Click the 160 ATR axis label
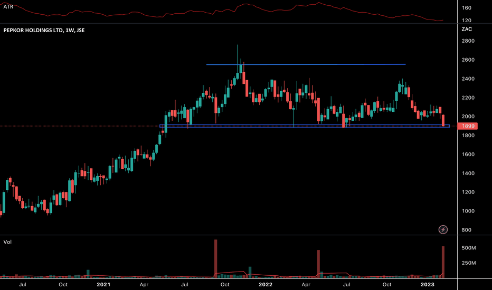Screen dimensions: 492x290 [x=466, y=8]
